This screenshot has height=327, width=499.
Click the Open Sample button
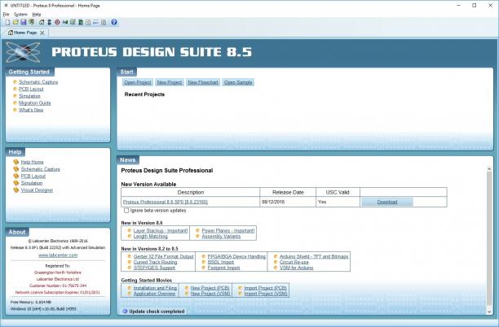click(238, 82)
